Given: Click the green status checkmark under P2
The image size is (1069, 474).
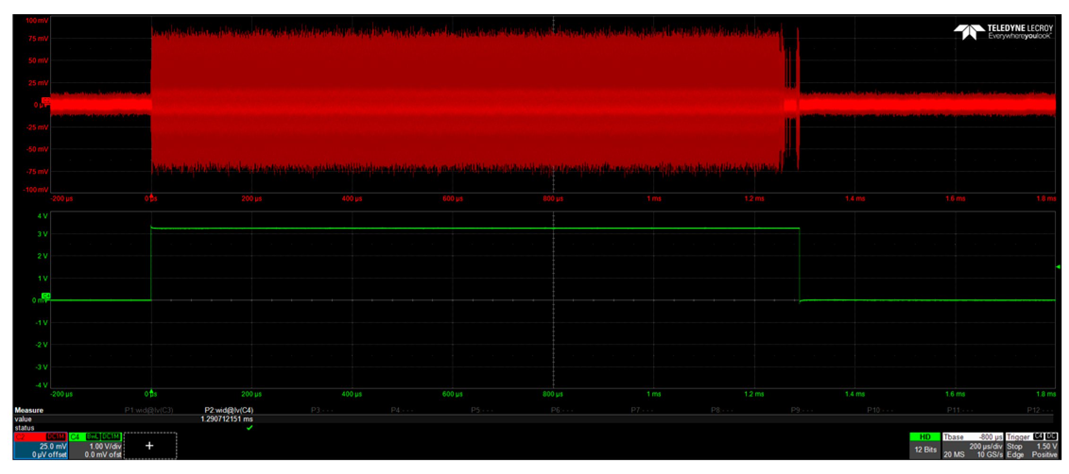Looking at the screenshot, I should pyautogui.click(x=250, y=428).
